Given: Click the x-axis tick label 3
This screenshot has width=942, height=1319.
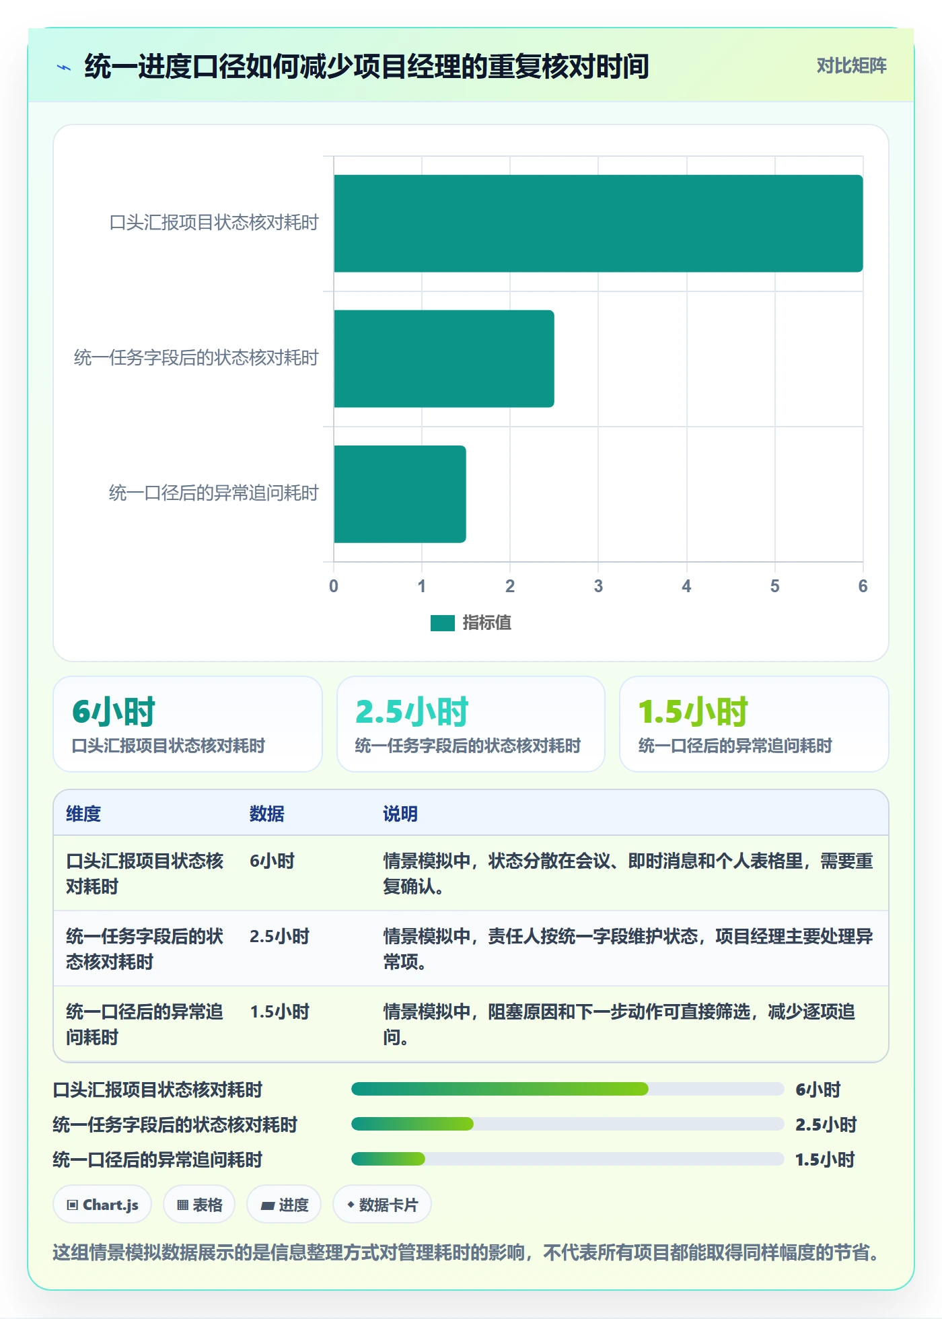Looking at the screenshot, I should click(x=598, y=586).
